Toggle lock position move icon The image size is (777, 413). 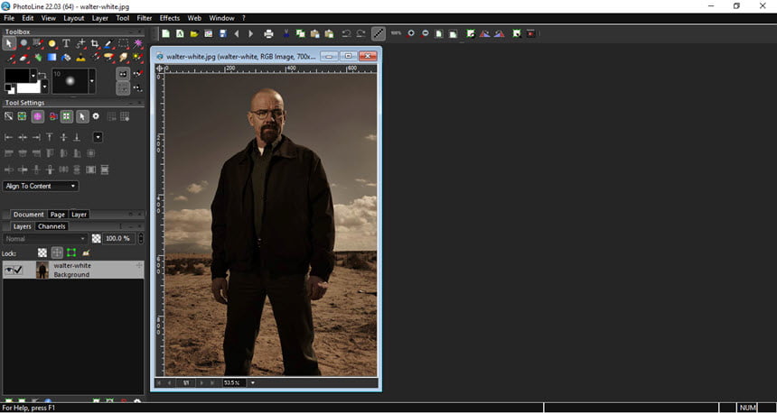tap(57, 252)
